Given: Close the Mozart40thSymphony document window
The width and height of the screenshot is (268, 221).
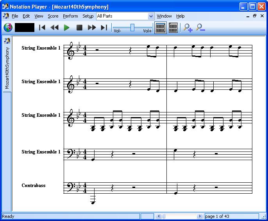Looking at the screenshot, I should pos(262,16).
